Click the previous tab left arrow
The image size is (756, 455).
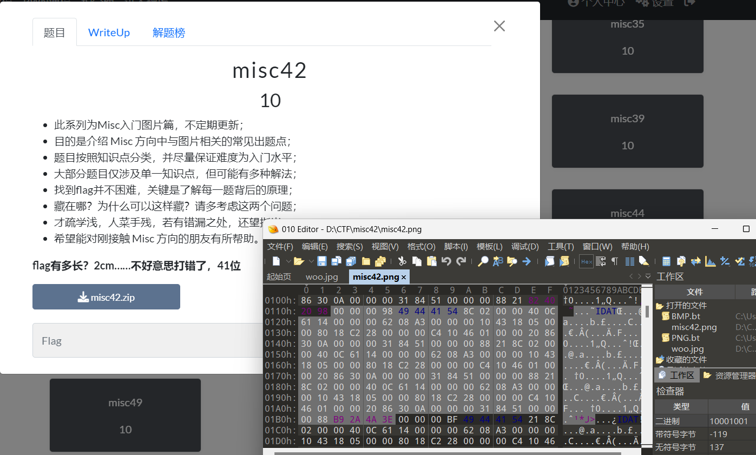[x=630, y=276]
